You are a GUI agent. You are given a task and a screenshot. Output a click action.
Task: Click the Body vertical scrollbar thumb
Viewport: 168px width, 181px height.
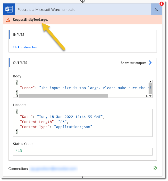150,88
